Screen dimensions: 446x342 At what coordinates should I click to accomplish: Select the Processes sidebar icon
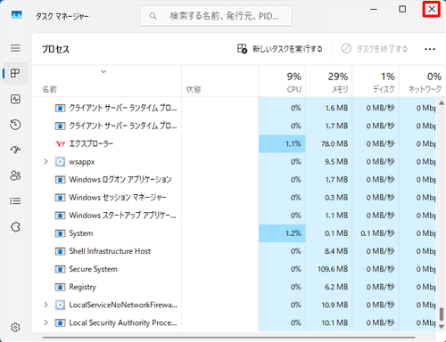click(x=15, y=73)
